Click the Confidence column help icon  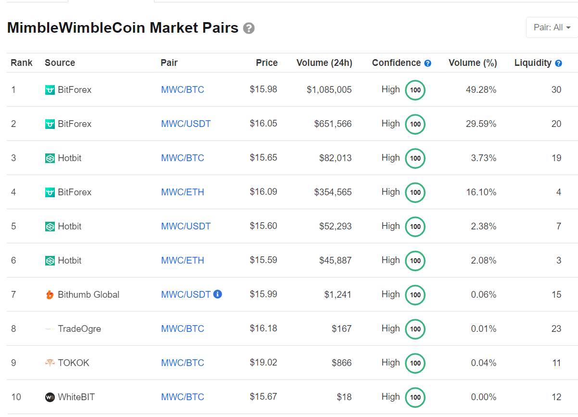pos(428,63)
